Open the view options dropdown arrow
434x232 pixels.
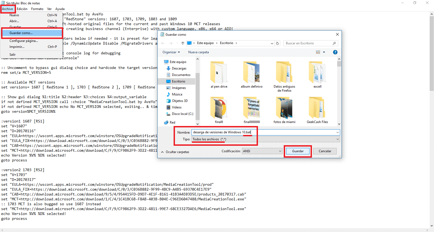(x=324, y=52)
